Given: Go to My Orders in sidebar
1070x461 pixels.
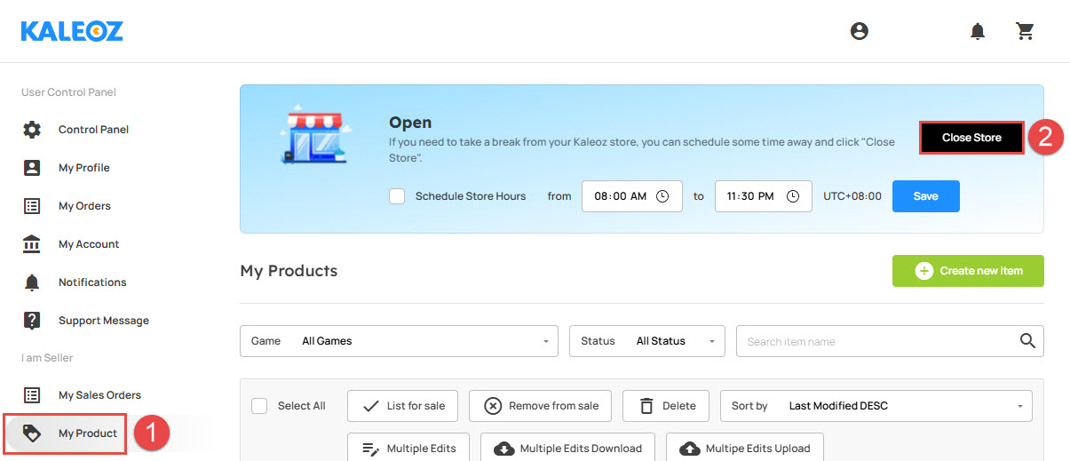Looking at the screenshot, I should pyautogui.click(x=84, y=206).
